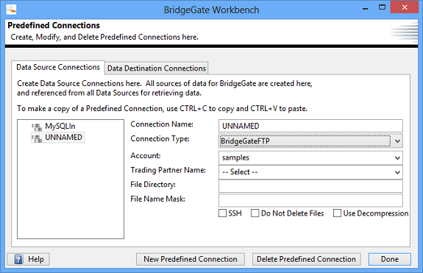
Task: Tick the Do Not Delete Files checkbox
Action: tap(255, 213)
